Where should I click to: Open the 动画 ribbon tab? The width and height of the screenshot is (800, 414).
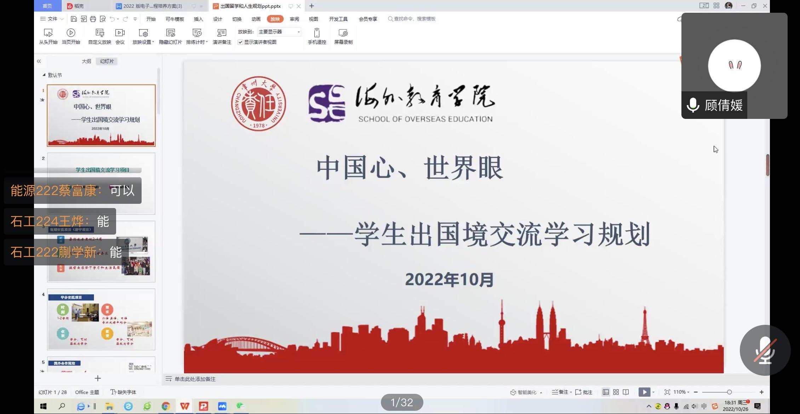click(x=256, y=19)
